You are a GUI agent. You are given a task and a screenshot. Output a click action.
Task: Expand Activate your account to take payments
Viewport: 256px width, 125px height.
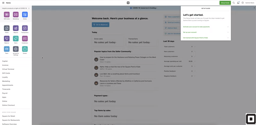click(x=205, y=27)
